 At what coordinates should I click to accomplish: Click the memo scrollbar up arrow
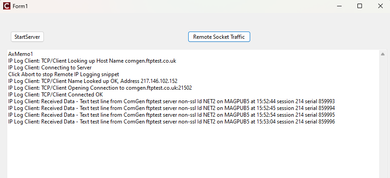click(x=383, y=54)
